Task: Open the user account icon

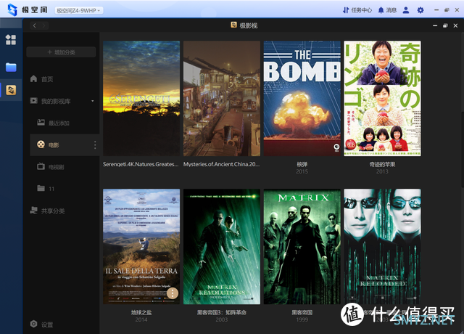Action: pos(406,10)
